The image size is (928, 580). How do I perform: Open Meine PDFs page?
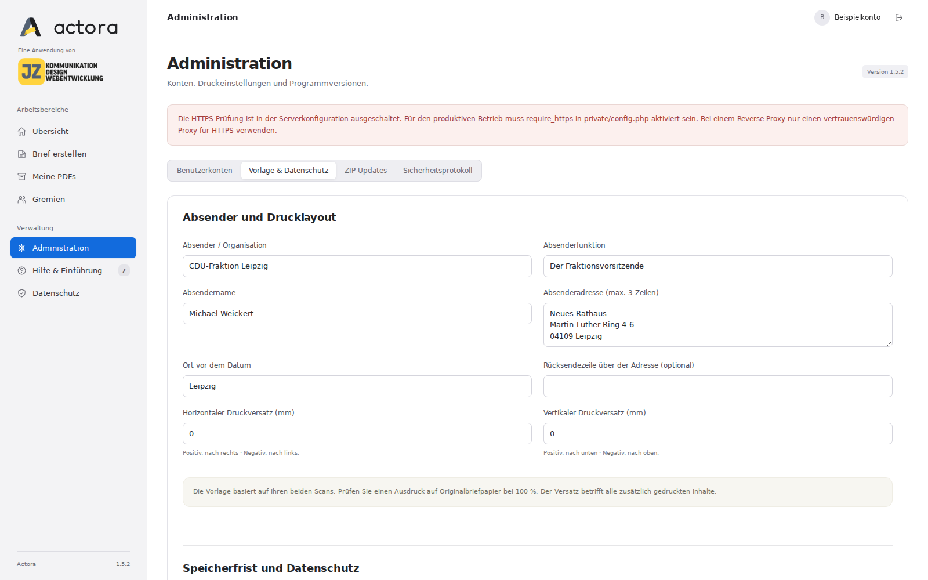[x=73, y=177]
